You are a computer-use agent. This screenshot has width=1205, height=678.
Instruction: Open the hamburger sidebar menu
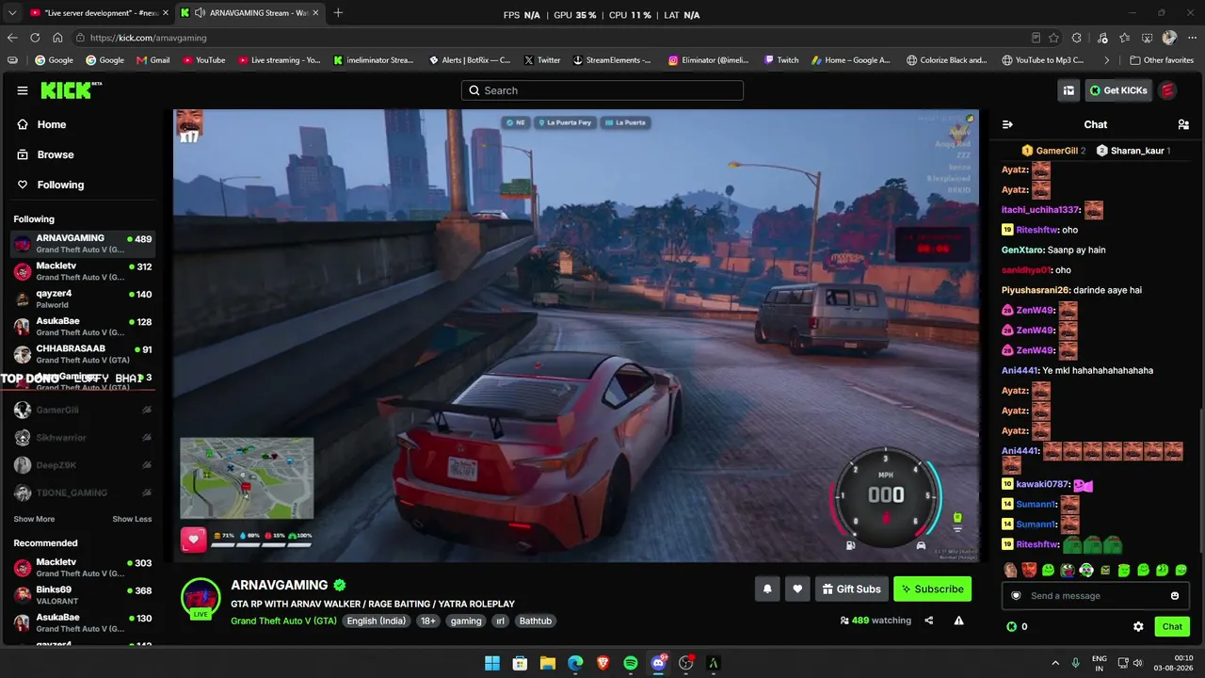pos(23,90)
